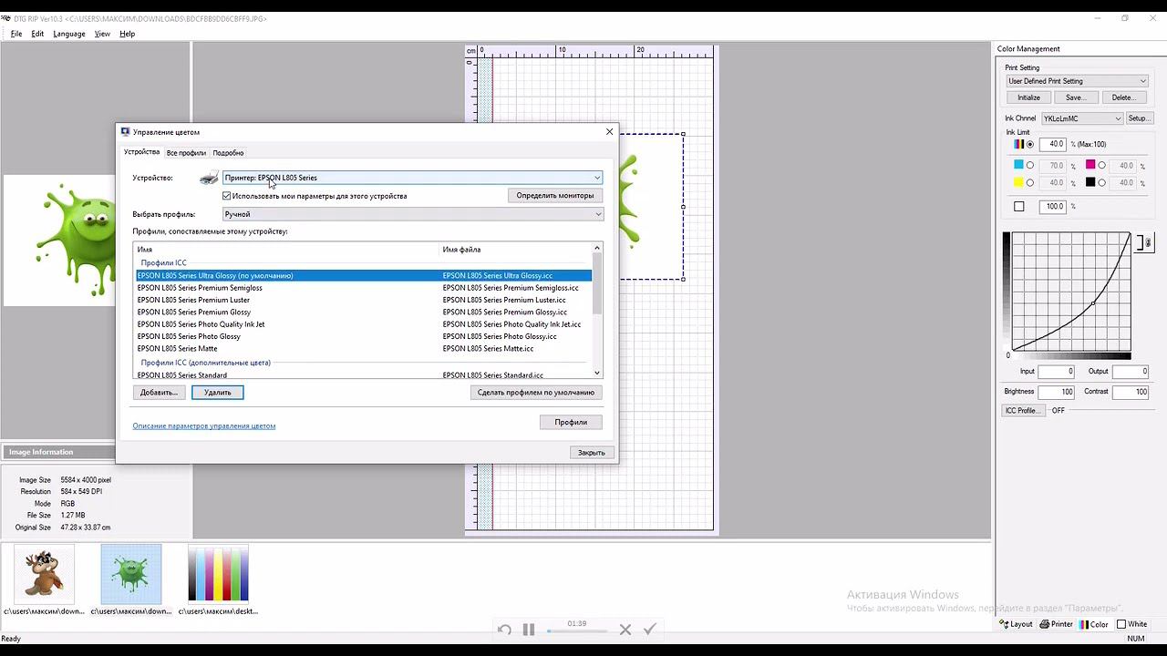Open the Language menu
This screenshot has width=1167, height=656.
tap(69, 34)
